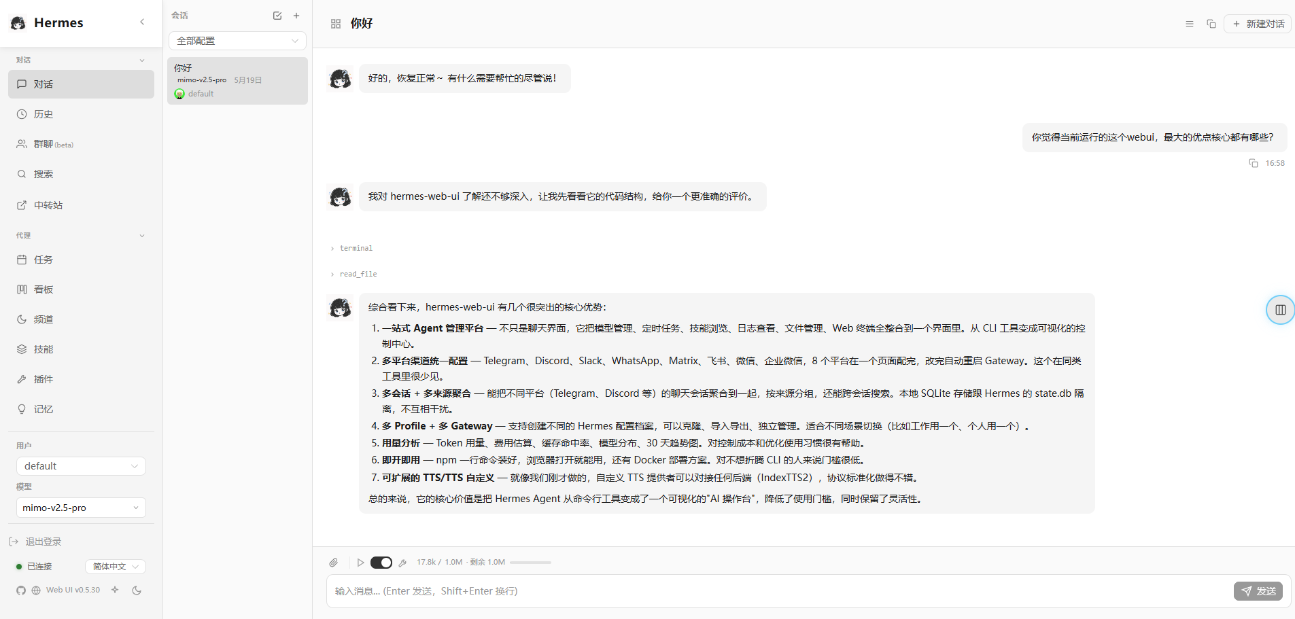1295x619 pixels.
Task: Click the Hermes logo avatar
Action: point(18,23)
